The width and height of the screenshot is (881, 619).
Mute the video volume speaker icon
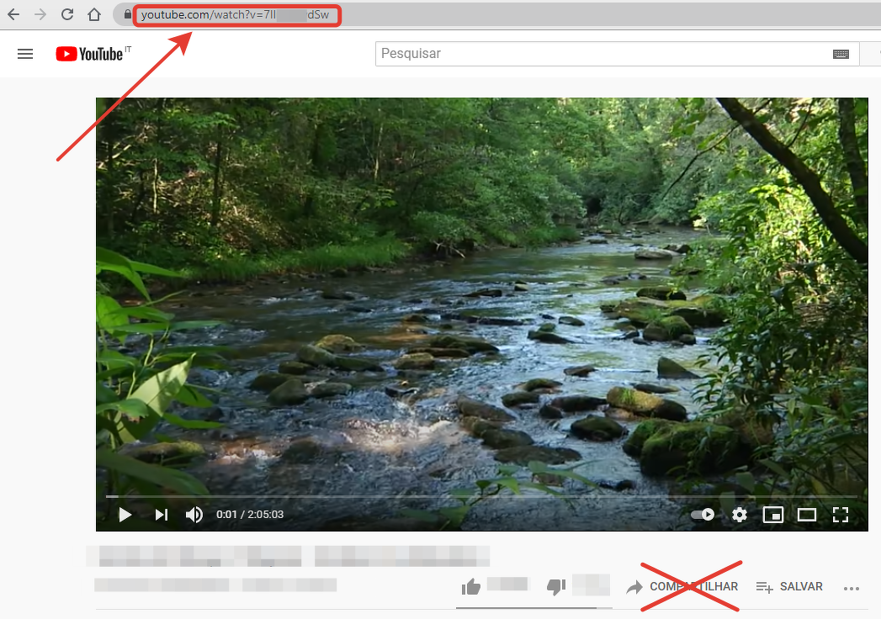[x=194, y=515]
